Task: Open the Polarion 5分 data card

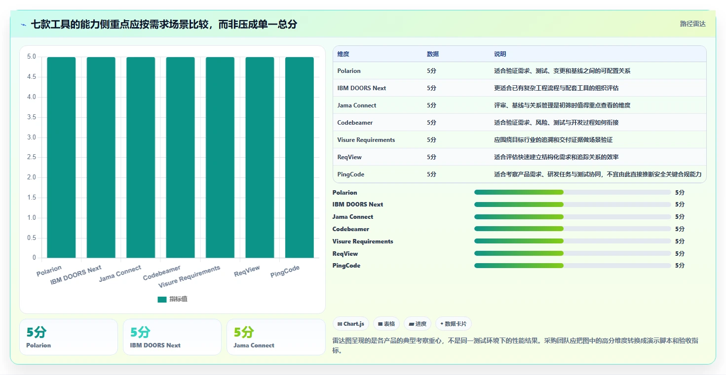Action: point(69,337)
